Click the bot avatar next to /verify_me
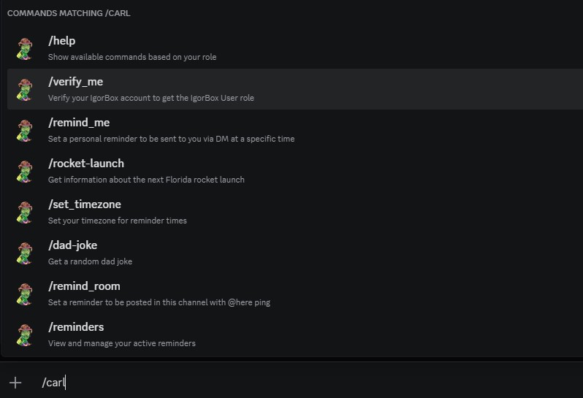Image resolution: width=583 pixels, height=398 pixels. point(25,89)
